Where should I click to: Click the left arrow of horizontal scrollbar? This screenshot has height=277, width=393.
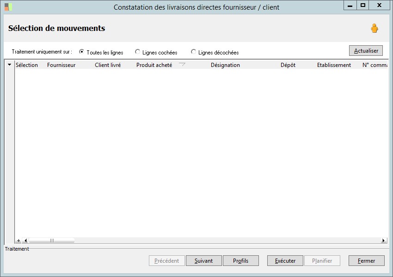[25, 241]
